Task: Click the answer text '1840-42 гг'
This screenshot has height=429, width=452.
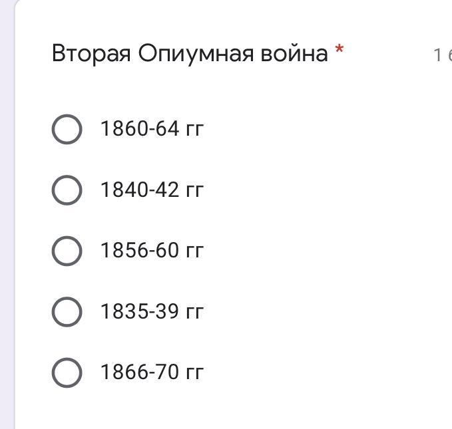Action: pos(152,190)
